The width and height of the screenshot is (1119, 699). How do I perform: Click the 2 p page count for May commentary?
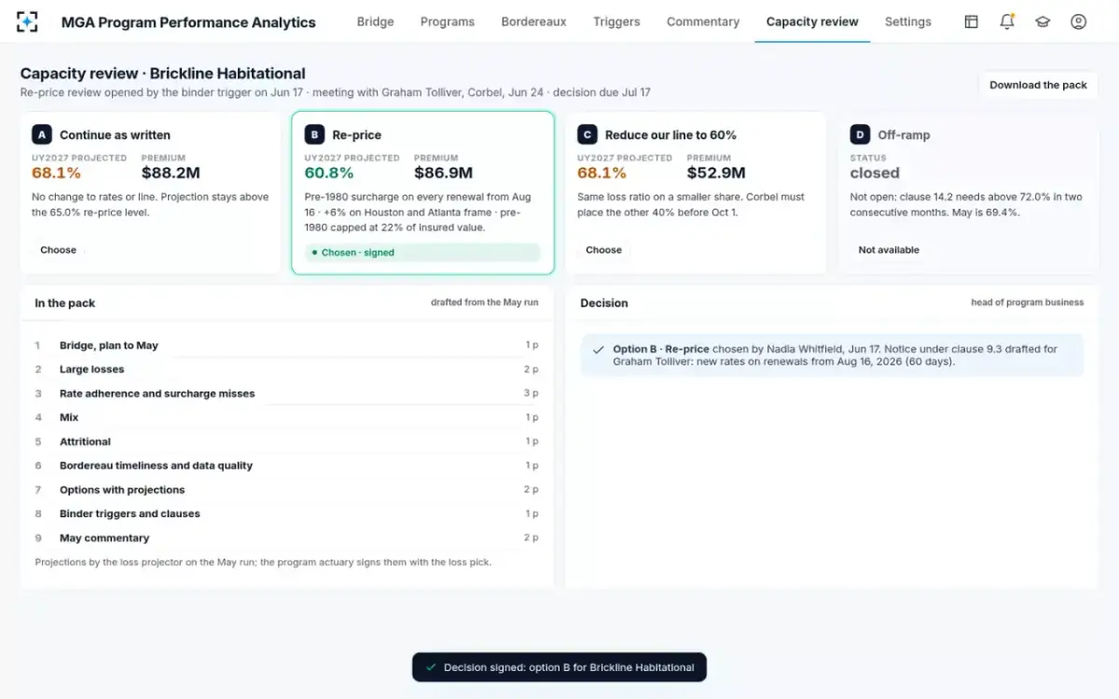(532, 538)
